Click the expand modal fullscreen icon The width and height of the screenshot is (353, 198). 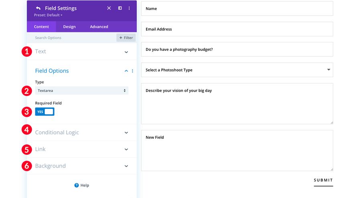[109, 8]
